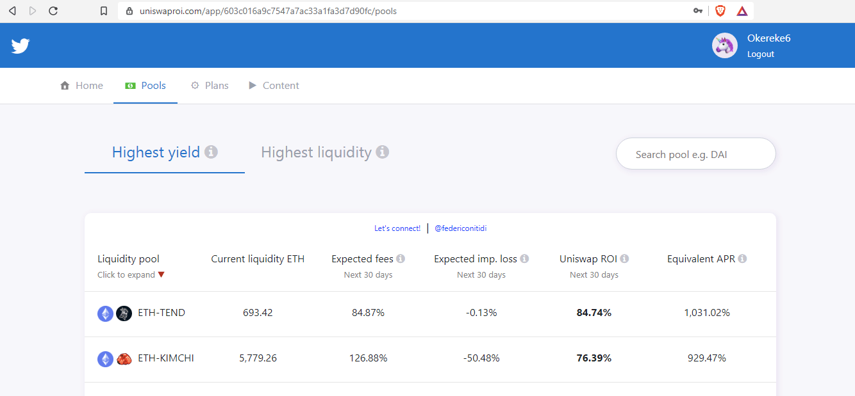Click the info icon next to Expected fees
This screenshot has width=855, height=396.
pos(401,259)
